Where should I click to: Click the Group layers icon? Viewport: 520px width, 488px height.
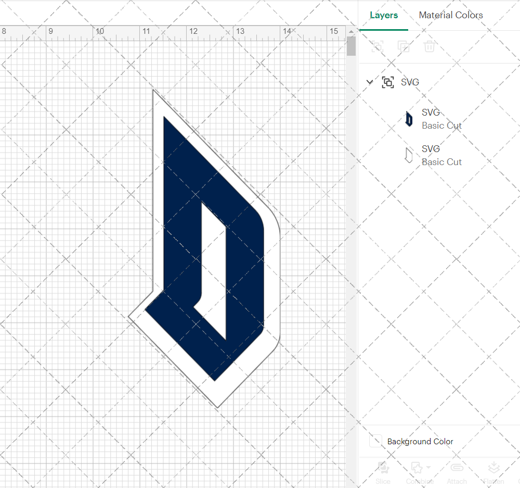coord(378,46)
